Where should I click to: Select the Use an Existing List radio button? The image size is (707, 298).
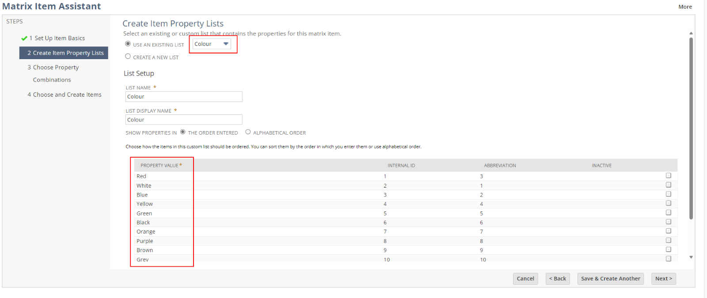tap(128, 44)
